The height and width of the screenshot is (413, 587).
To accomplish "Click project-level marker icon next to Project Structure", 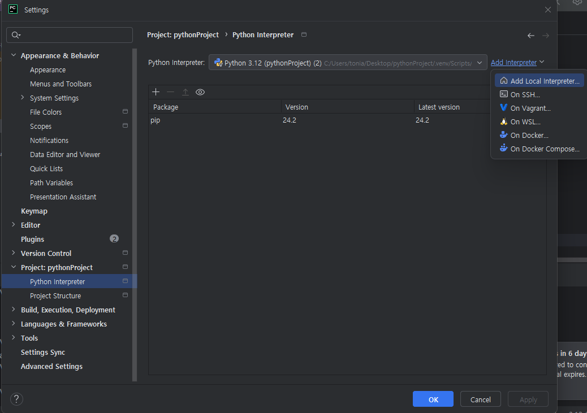I will click(x=125, y=295).
